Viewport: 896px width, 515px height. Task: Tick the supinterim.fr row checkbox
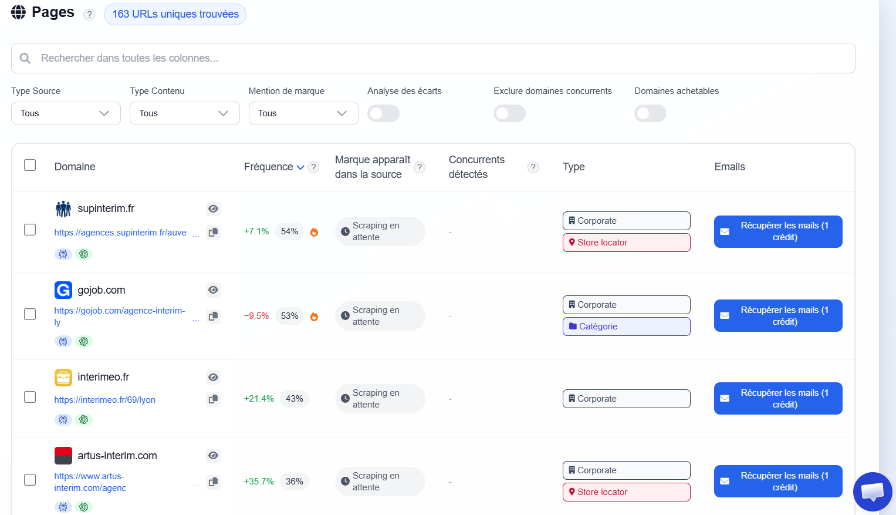coord(30,230)
